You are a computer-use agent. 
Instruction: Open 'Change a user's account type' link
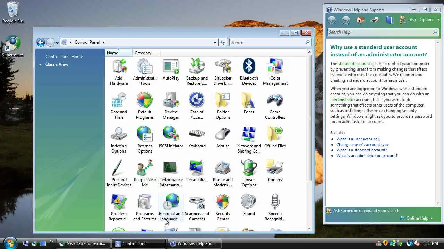tap(362, 145)
